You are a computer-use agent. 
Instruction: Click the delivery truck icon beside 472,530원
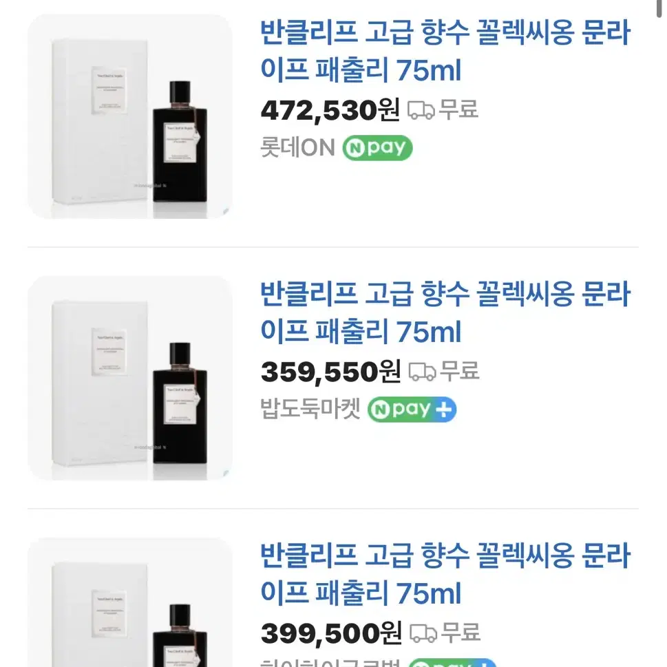421,110
